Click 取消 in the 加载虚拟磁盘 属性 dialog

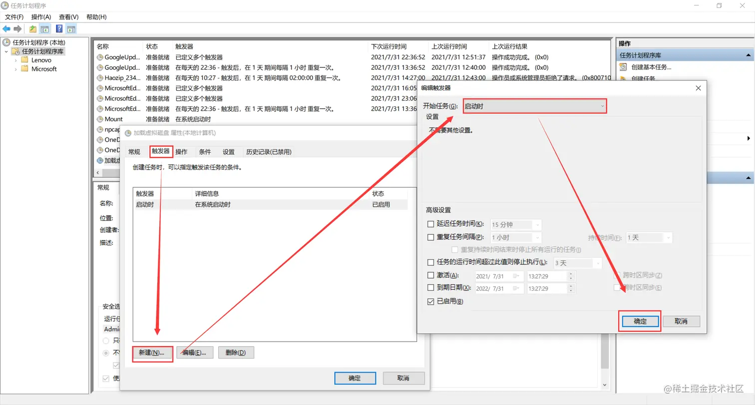[x=403, y=378]
